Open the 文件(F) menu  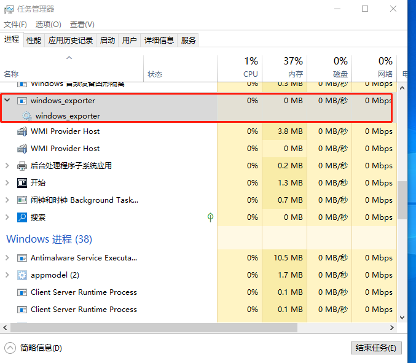pos(15,25)
